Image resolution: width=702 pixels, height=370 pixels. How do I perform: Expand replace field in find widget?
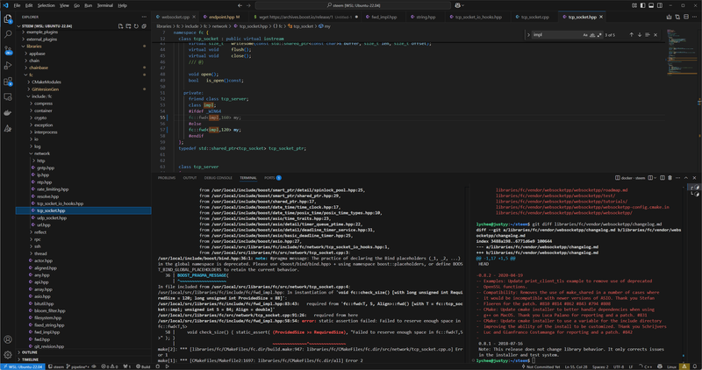pyautogui.click(x=528, y=34)
